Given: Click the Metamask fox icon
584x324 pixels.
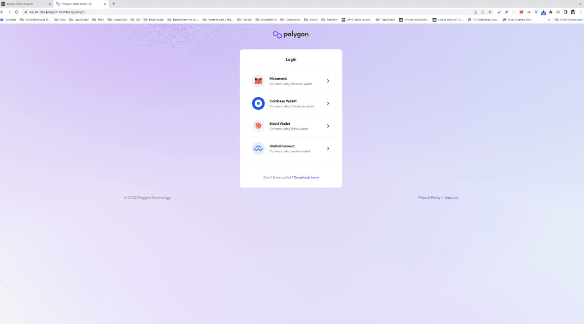Looking at the screenshot, I should 258,81.
